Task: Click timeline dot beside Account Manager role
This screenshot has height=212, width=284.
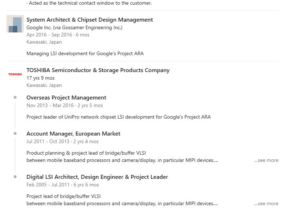Action: pos(15,133)
